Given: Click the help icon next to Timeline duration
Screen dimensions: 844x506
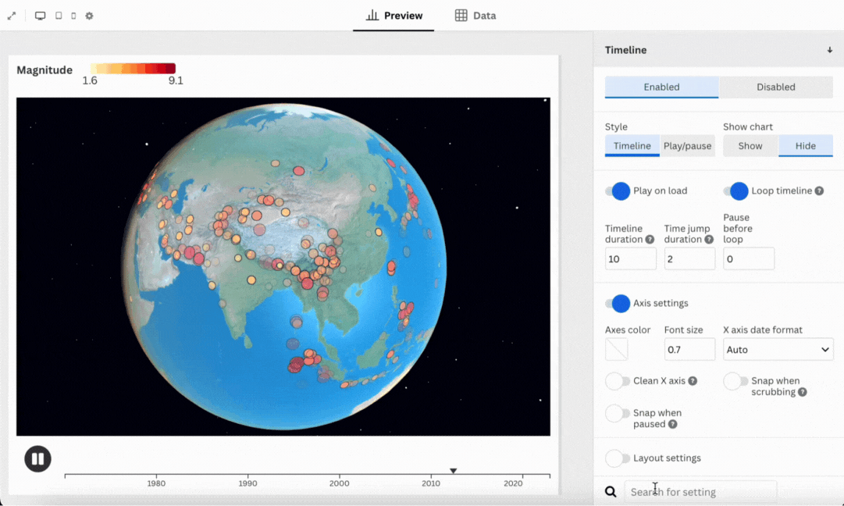Looking at the screenshot, I should coord(650,240).
